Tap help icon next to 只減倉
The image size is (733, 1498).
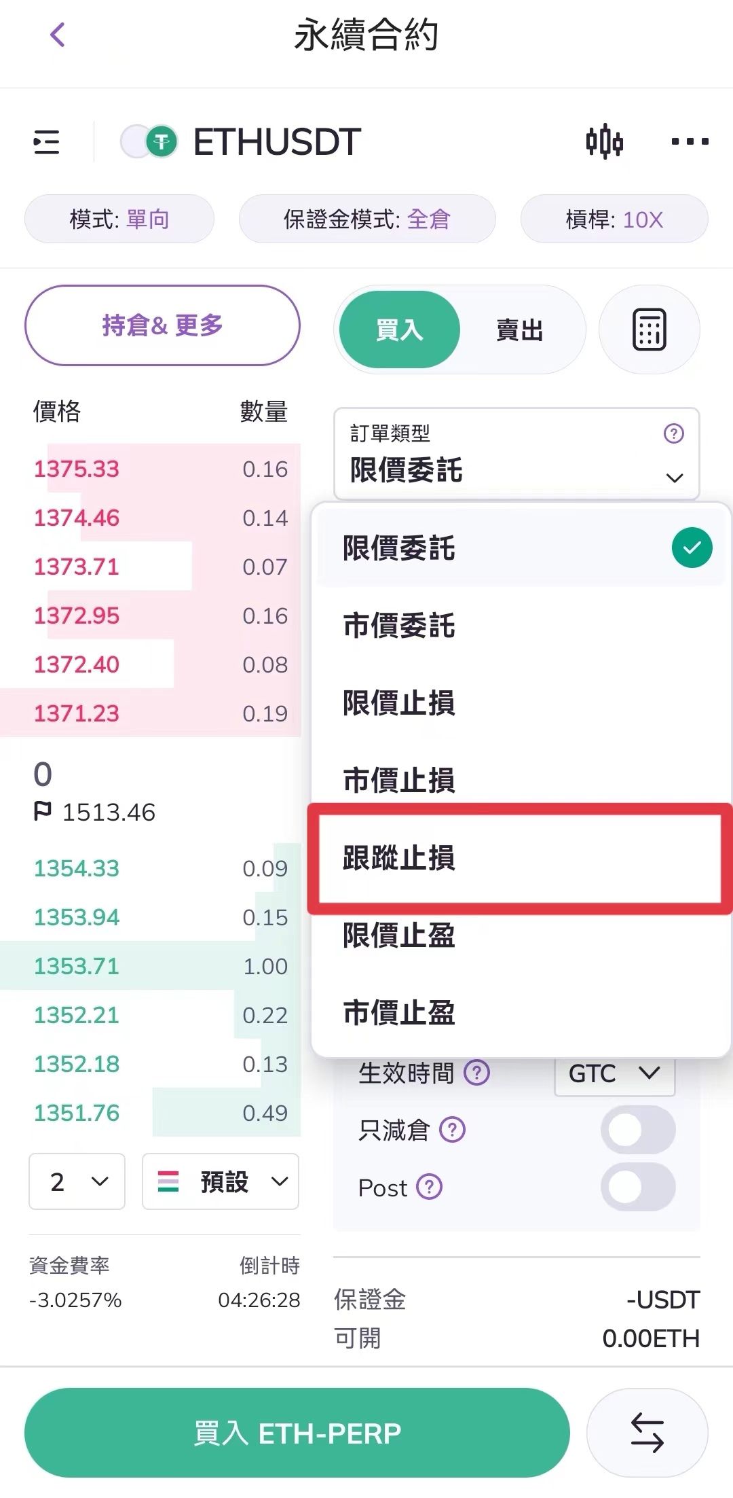[x=453, y=1130]
